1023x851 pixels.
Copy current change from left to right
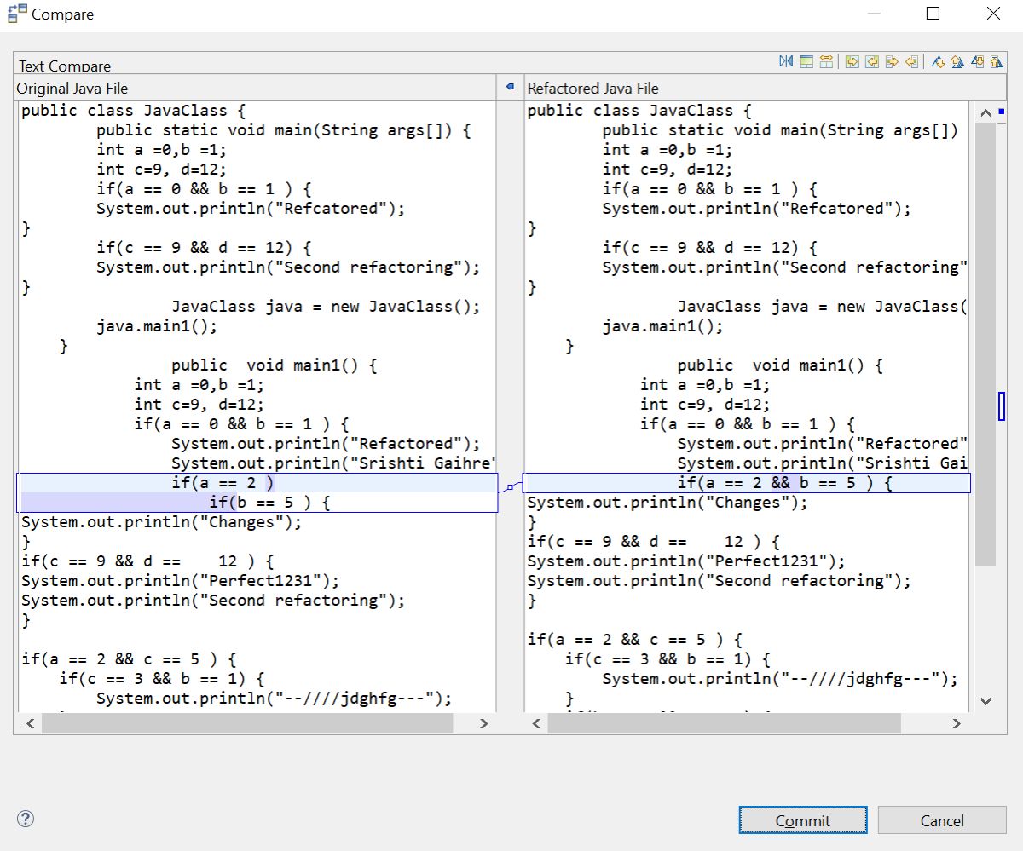click(893, 61)
